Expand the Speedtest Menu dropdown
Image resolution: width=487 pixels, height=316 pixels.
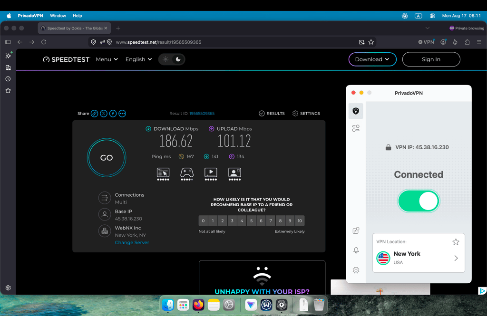coord(107,59)
